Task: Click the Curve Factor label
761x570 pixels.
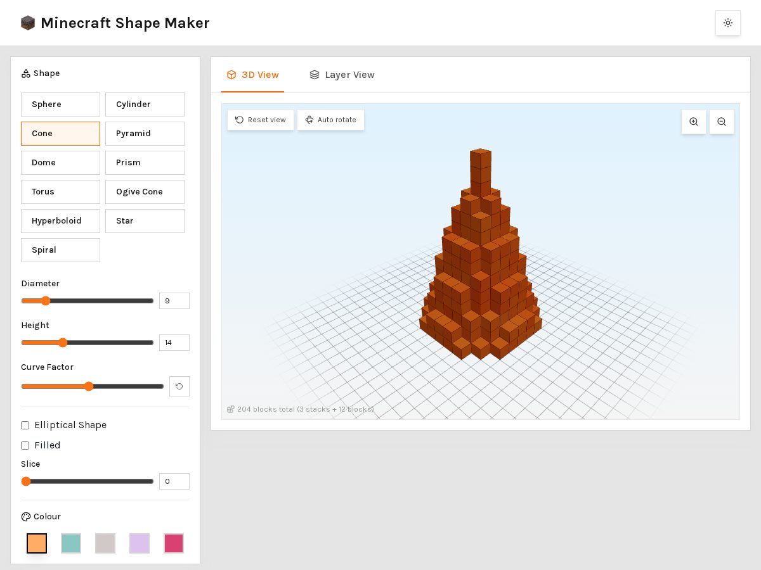Action: pyautogui.click(x=48, y=367)
